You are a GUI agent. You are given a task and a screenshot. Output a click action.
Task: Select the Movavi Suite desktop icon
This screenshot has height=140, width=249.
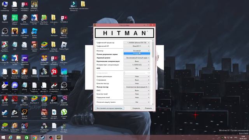pyautogui.click(x=64, y=73)
